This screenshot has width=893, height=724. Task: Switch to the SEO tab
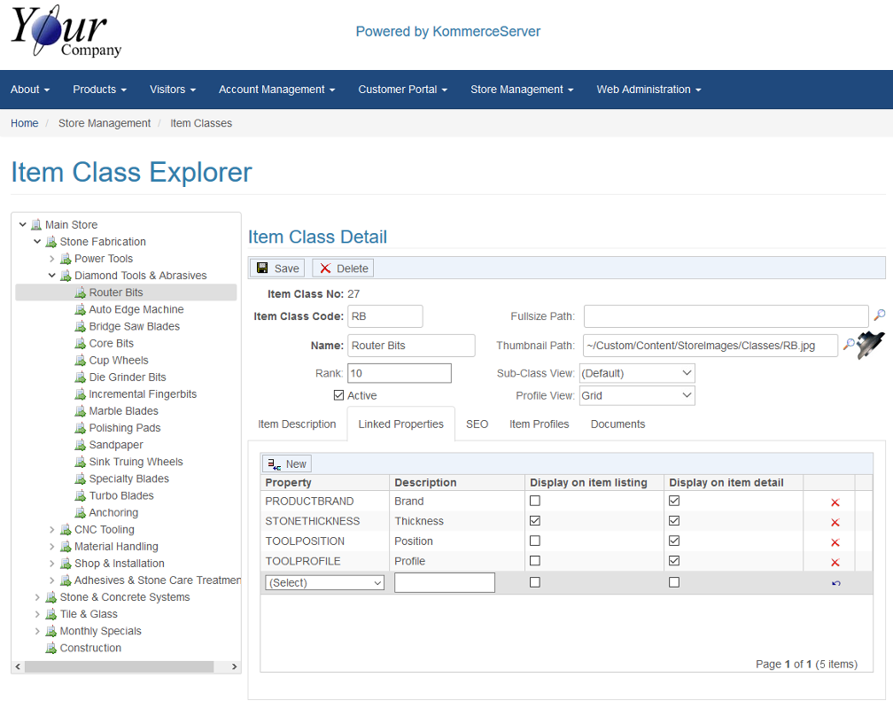(477, 424)
